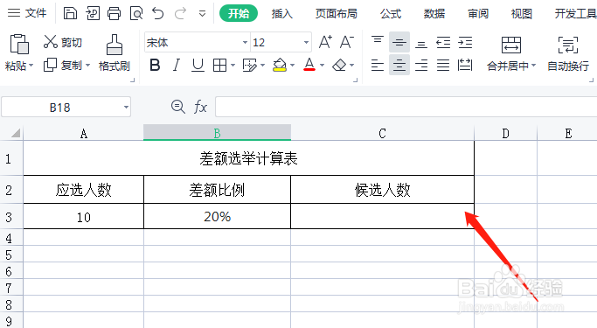Click the cell borders icon
Viewport: 597px width, 328px height.
tap(219, 65)
